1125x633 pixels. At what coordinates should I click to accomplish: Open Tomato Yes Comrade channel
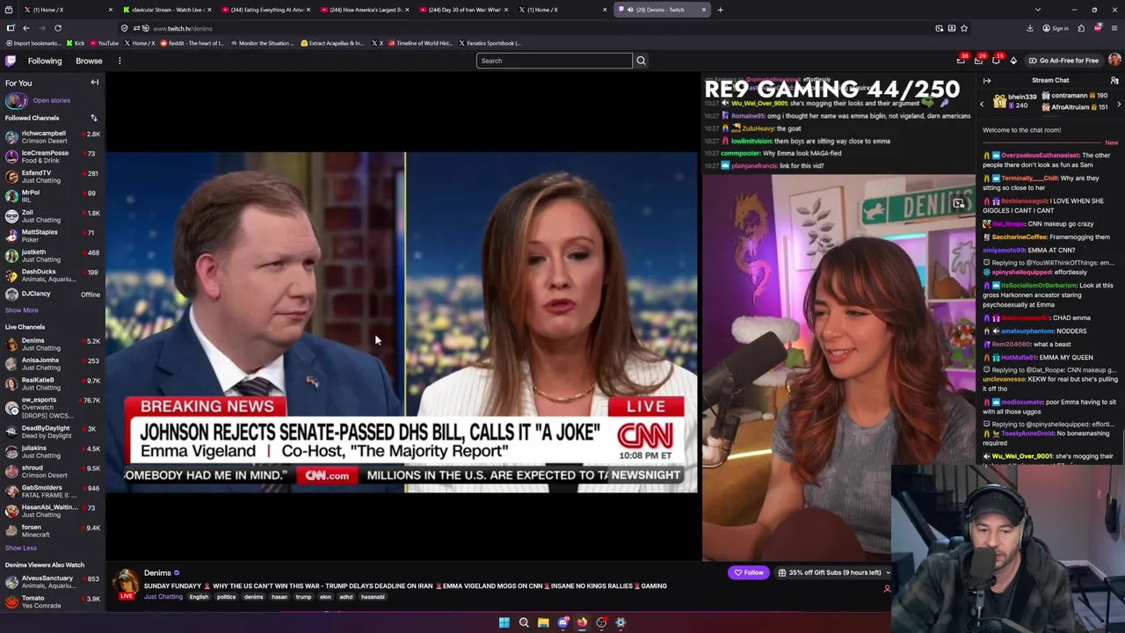click(x=53, y=602)
